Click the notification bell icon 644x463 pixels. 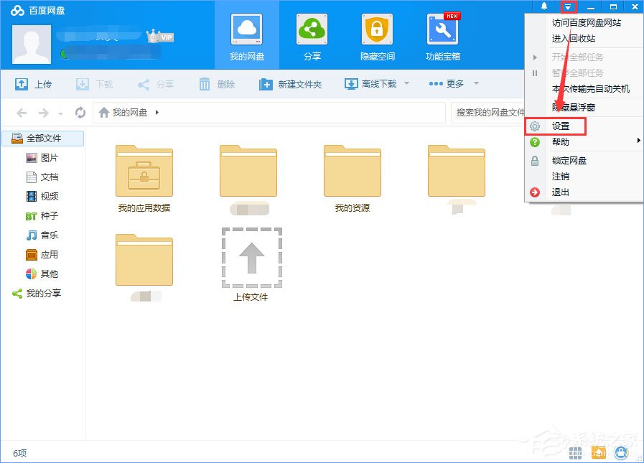[543, 6]
